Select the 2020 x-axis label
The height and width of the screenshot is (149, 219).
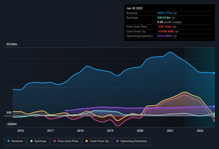point(140,131)
